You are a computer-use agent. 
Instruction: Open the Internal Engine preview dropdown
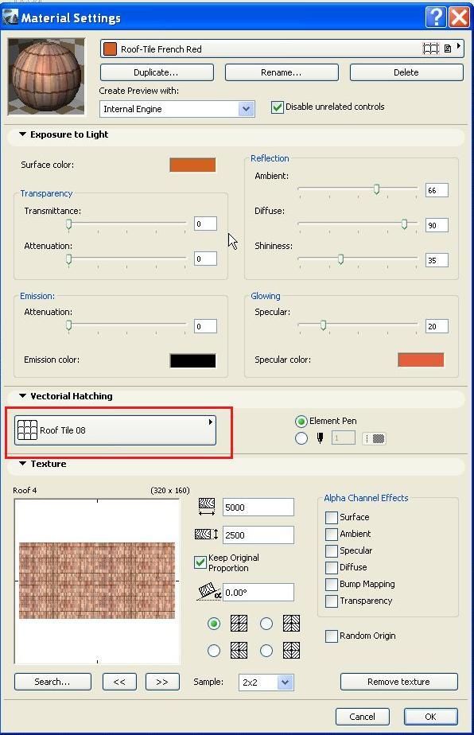[x=177, y=109]
